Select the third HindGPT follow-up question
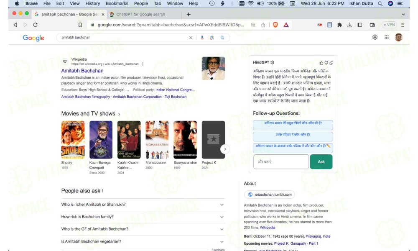The image size is (418, 251). 293,148
